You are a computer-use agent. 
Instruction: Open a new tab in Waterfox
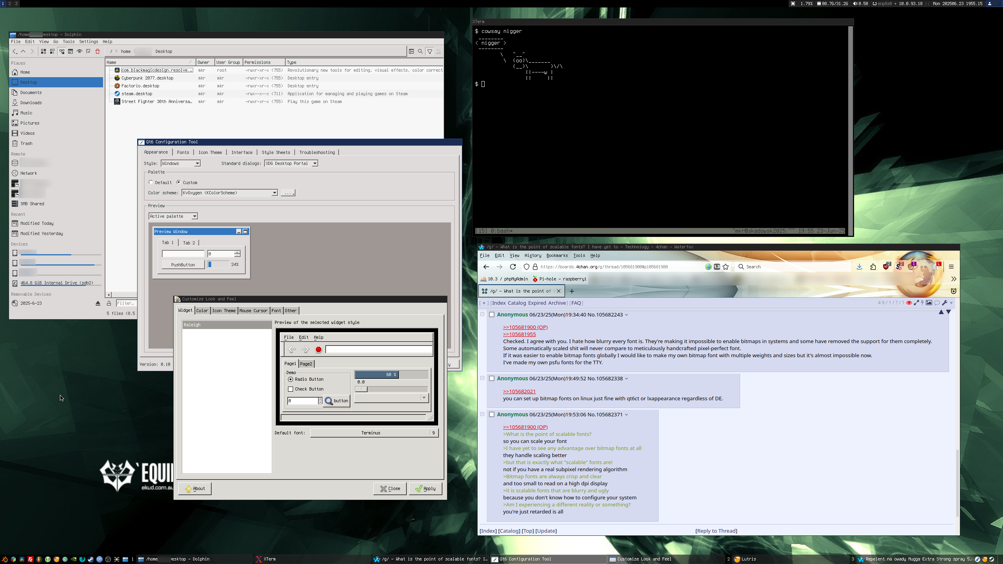click(x=572, y=291)
